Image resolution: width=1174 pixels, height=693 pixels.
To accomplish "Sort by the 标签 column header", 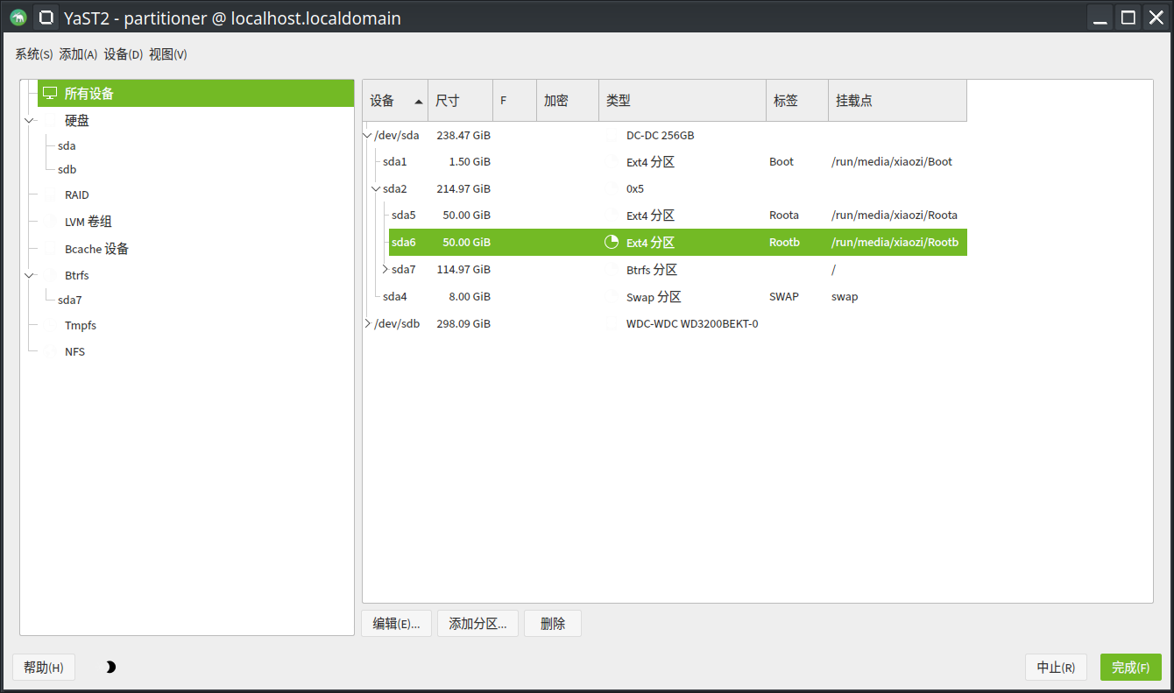I will (x=797, y=101).
